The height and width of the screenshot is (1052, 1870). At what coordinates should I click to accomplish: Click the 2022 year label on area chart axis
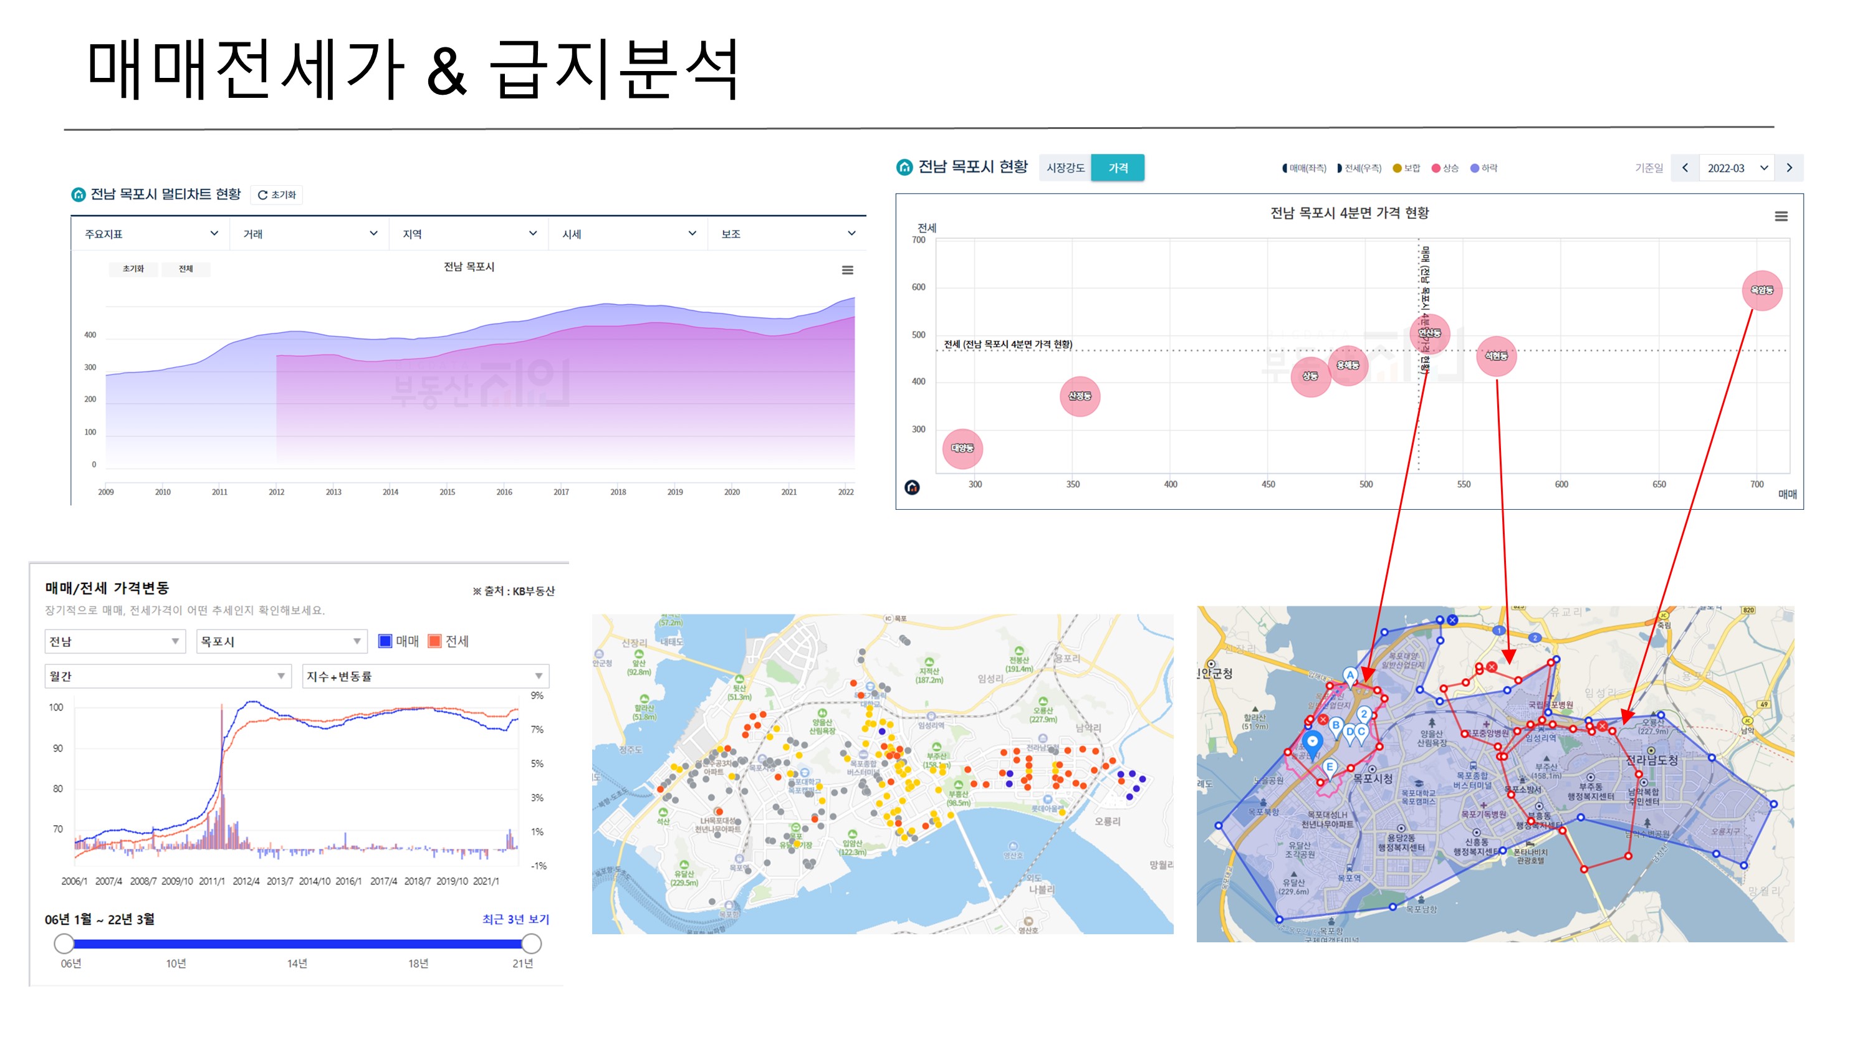[x=846, y=492]
